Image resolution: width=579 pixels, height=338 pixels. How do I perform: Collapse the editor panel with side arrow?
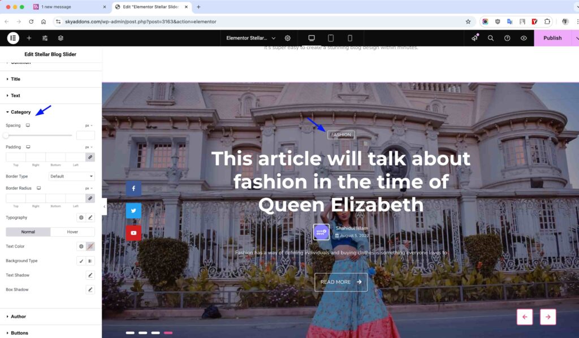104,207
